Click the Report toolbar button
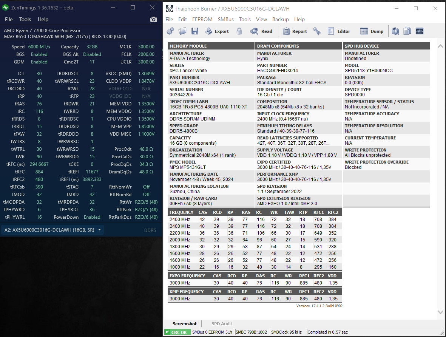This screenshot has width=446, height=337. [295, 31]
